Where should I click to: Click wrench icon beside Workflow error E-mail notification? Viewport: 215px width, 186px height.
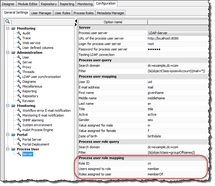(19, 111)
